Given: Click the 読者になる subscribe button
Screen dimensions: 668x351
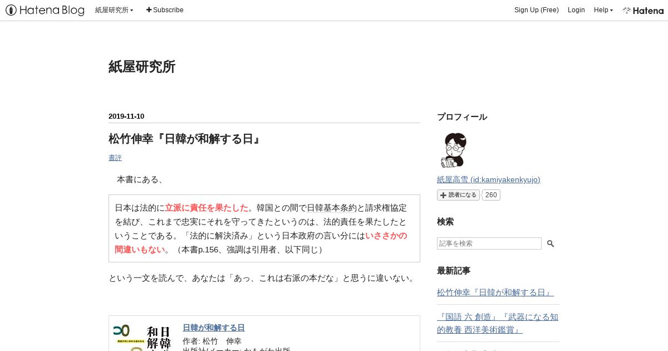Looking at the screenshot, I should coord(458,195).
